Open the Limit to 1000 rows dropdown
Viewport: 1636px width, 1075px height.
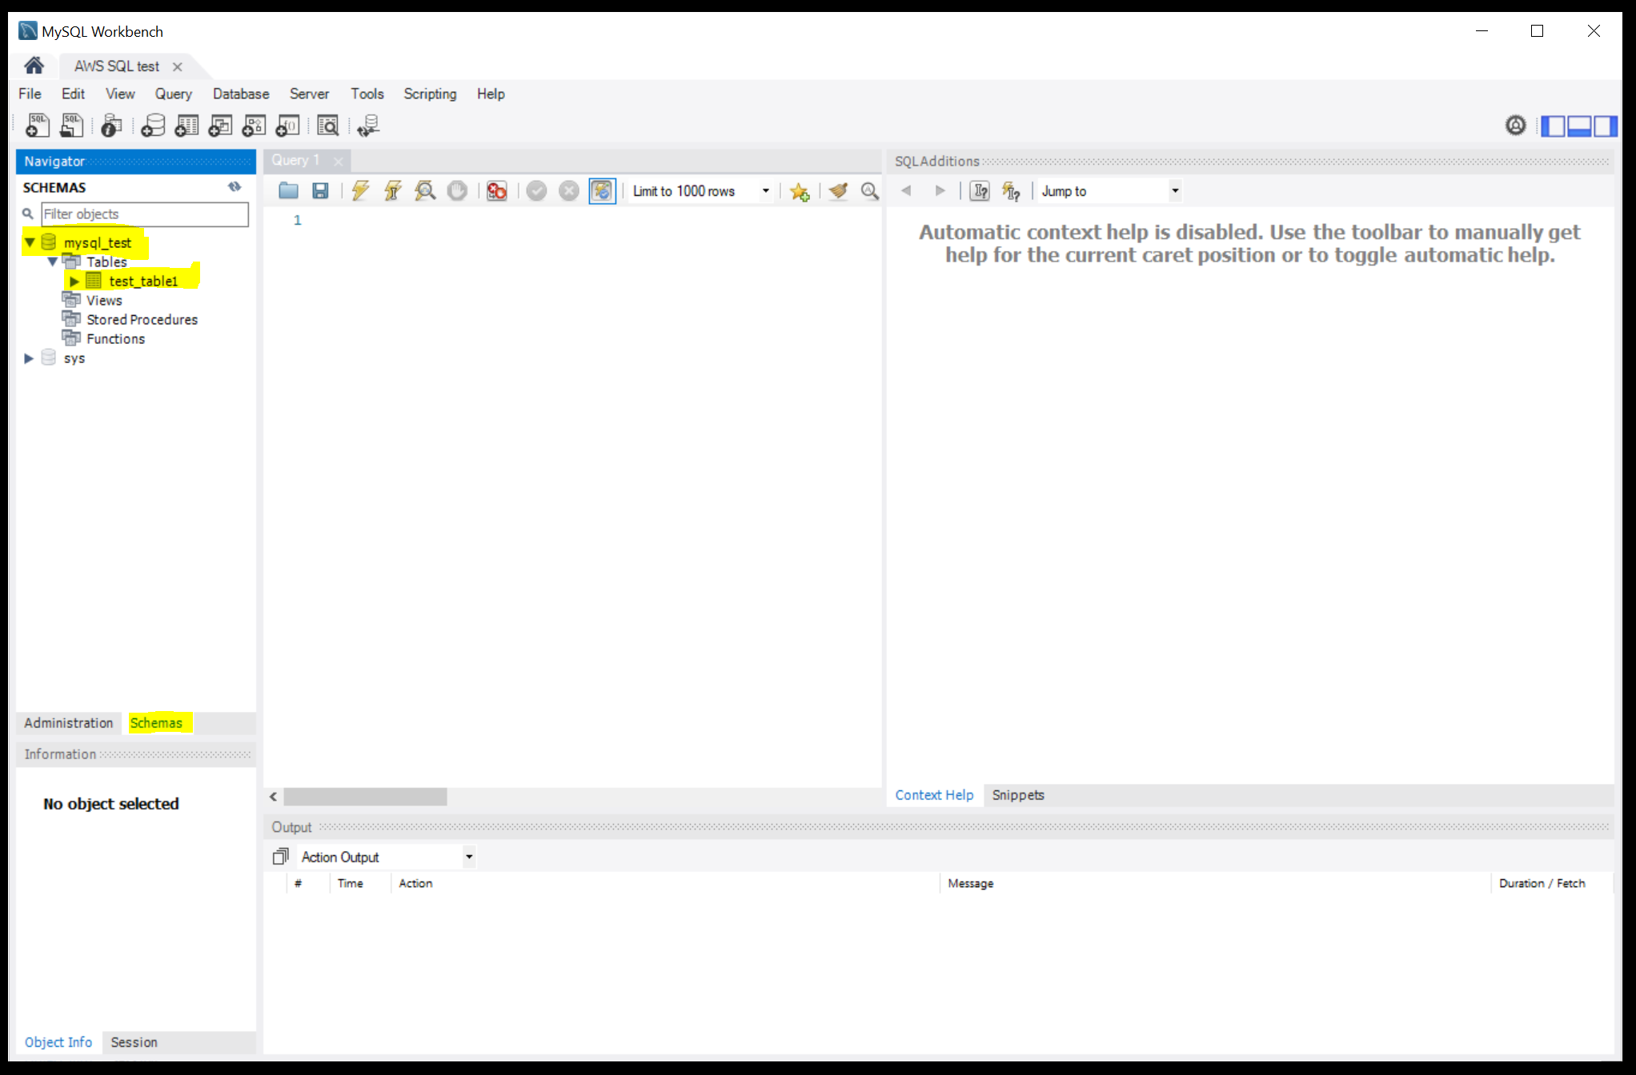coord(765,190)
